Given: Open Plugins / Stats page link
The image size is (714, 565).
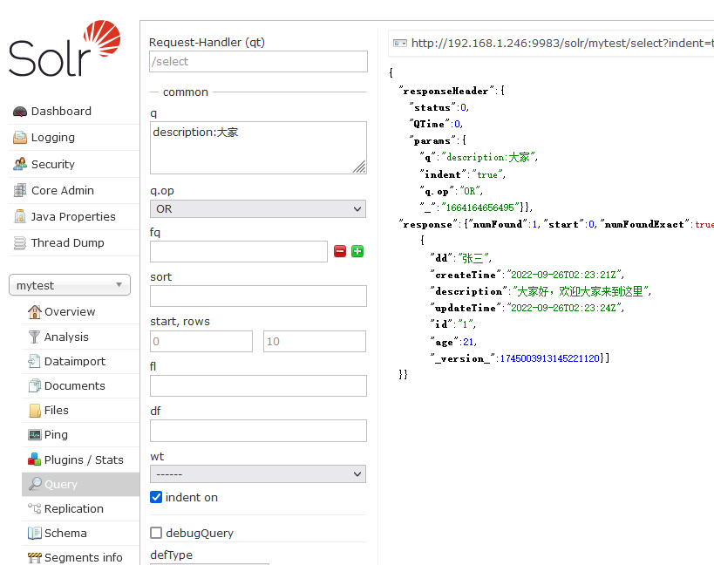Looking at the screenshot, I should (84, 459).
